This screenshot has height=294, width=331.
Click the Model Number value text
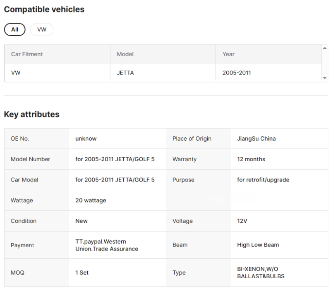[x=115, y=159]
